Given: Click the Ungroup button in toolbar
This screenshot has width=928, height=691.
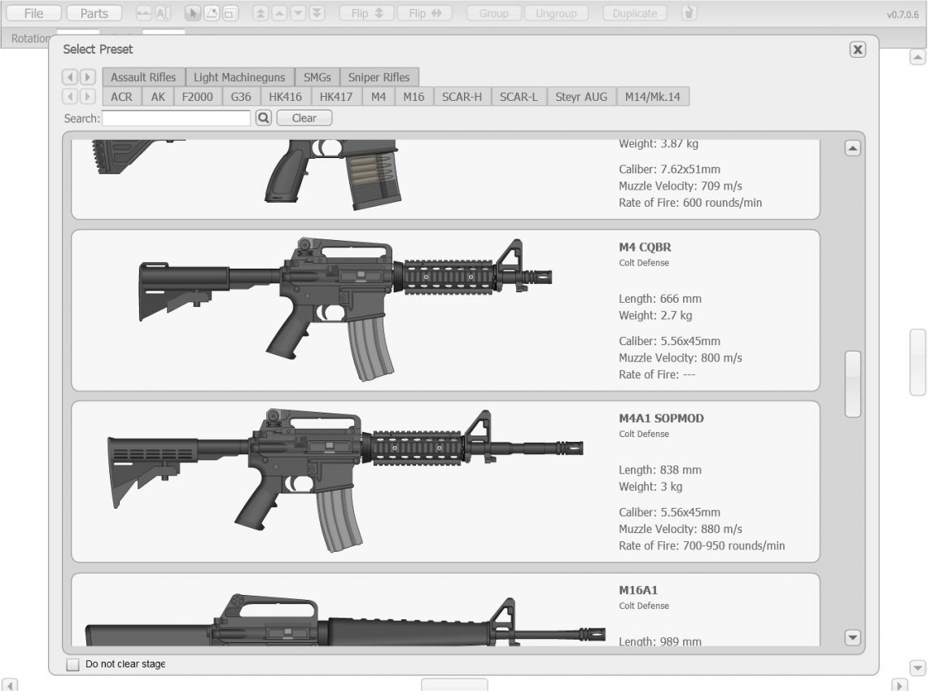Looking at the screenshot, I should point(556,13).
